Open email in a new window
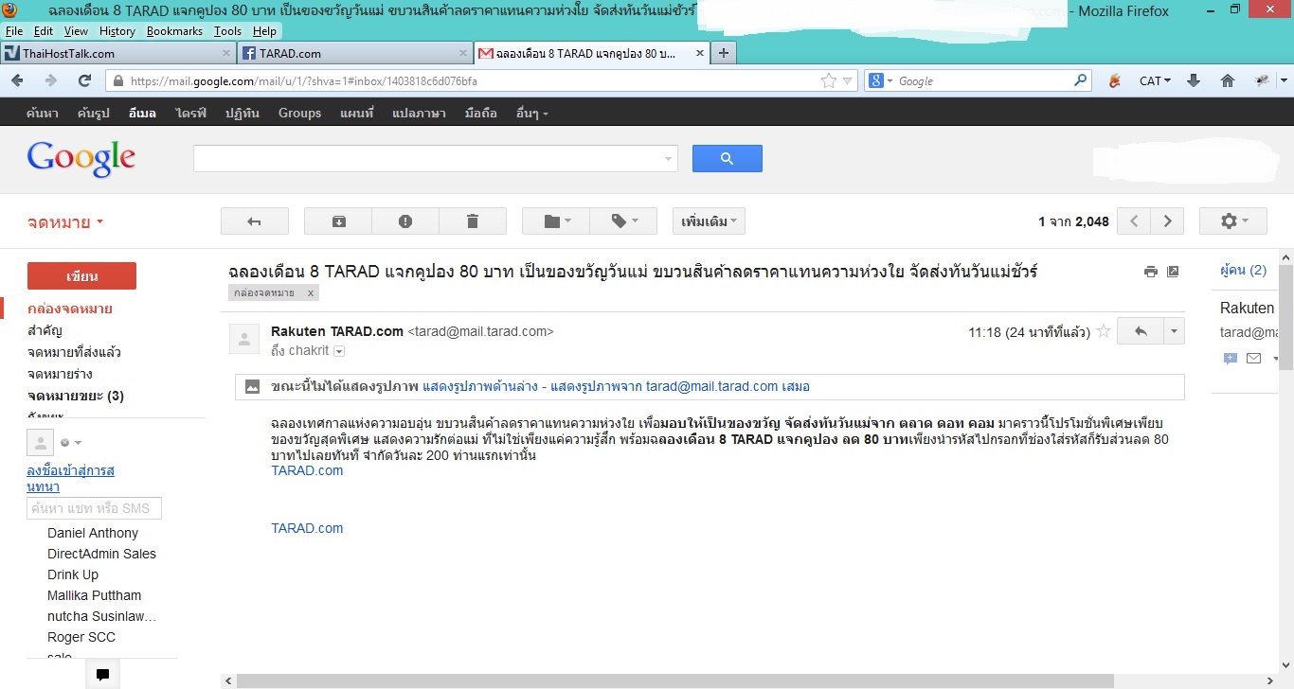Image resolution: width=1294 pixels, height=689 pixels. coord(1173,272)
